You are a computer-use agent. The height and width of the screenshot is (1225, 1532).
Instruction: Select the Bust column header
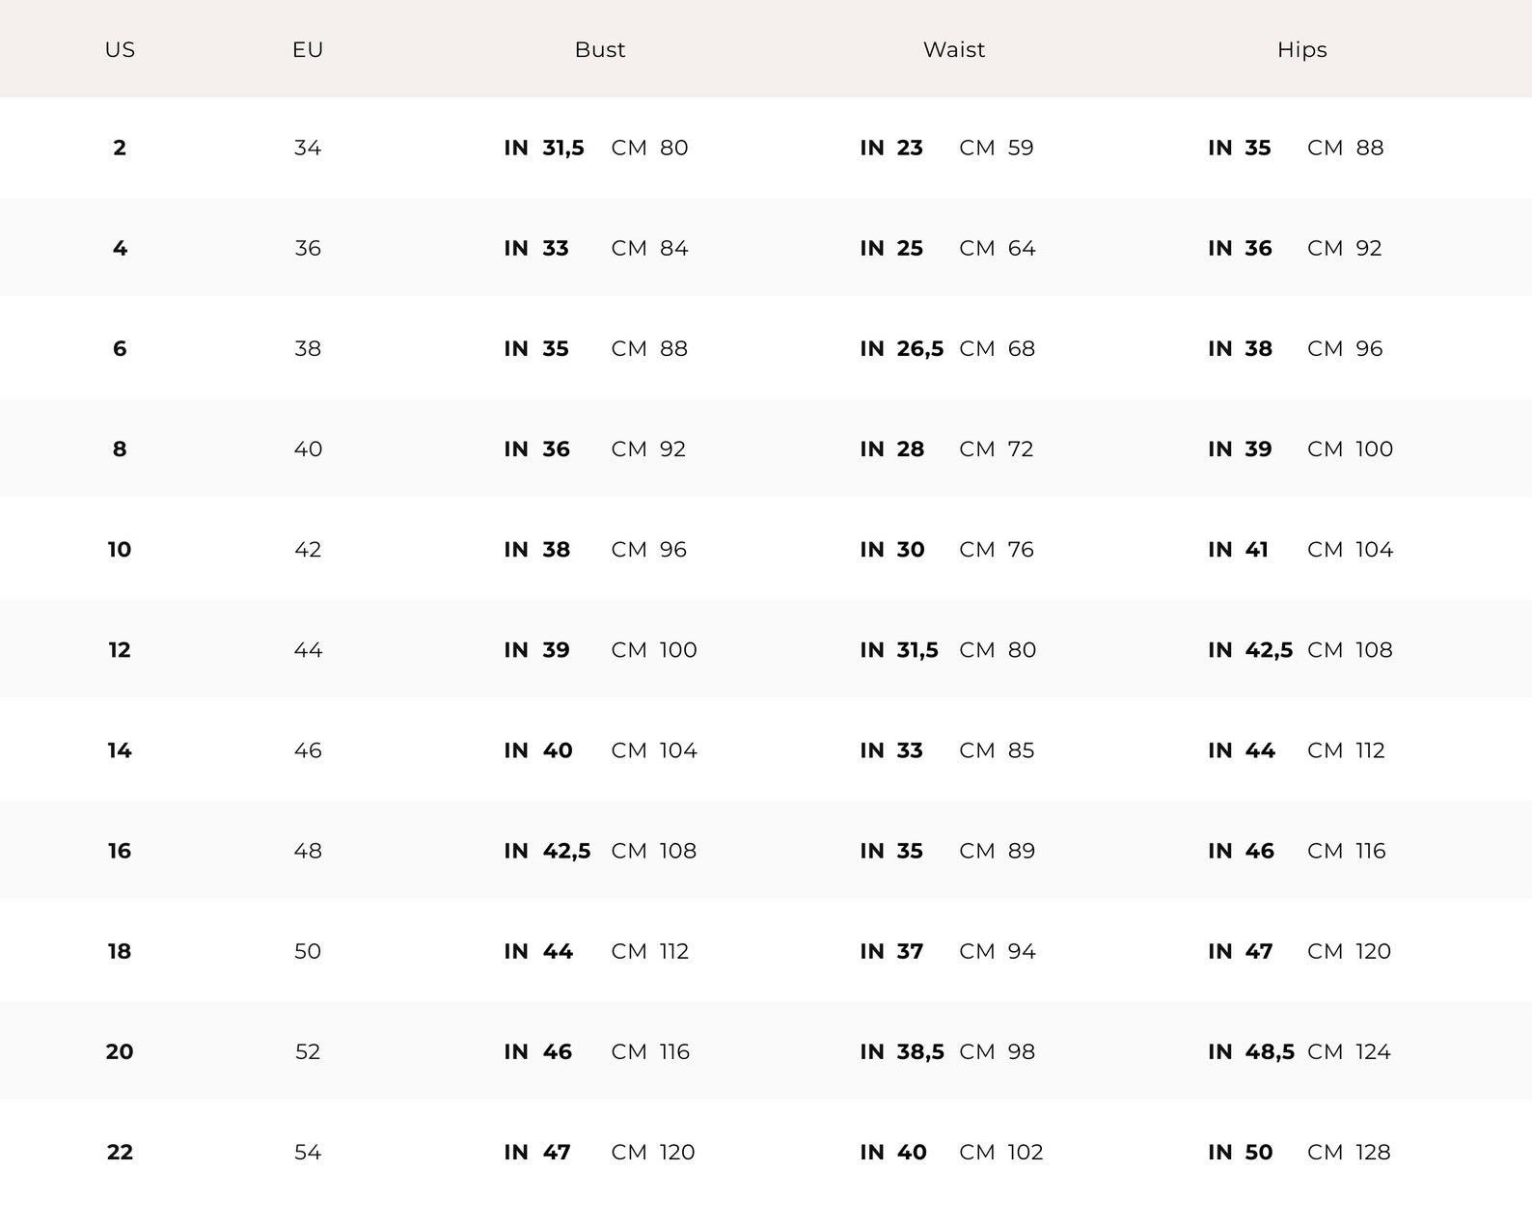[600, 49]
